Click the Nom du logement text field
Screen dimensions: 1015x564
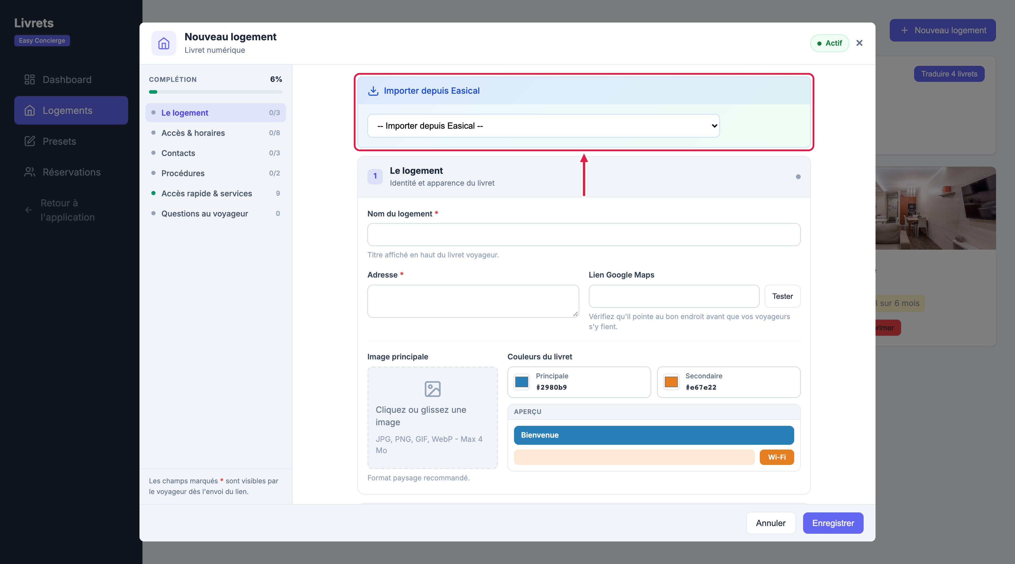[x=583, y=235]
